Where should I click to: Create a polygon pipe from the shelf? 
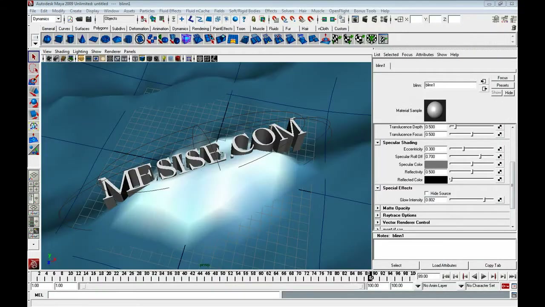click(x=128, y=39)
